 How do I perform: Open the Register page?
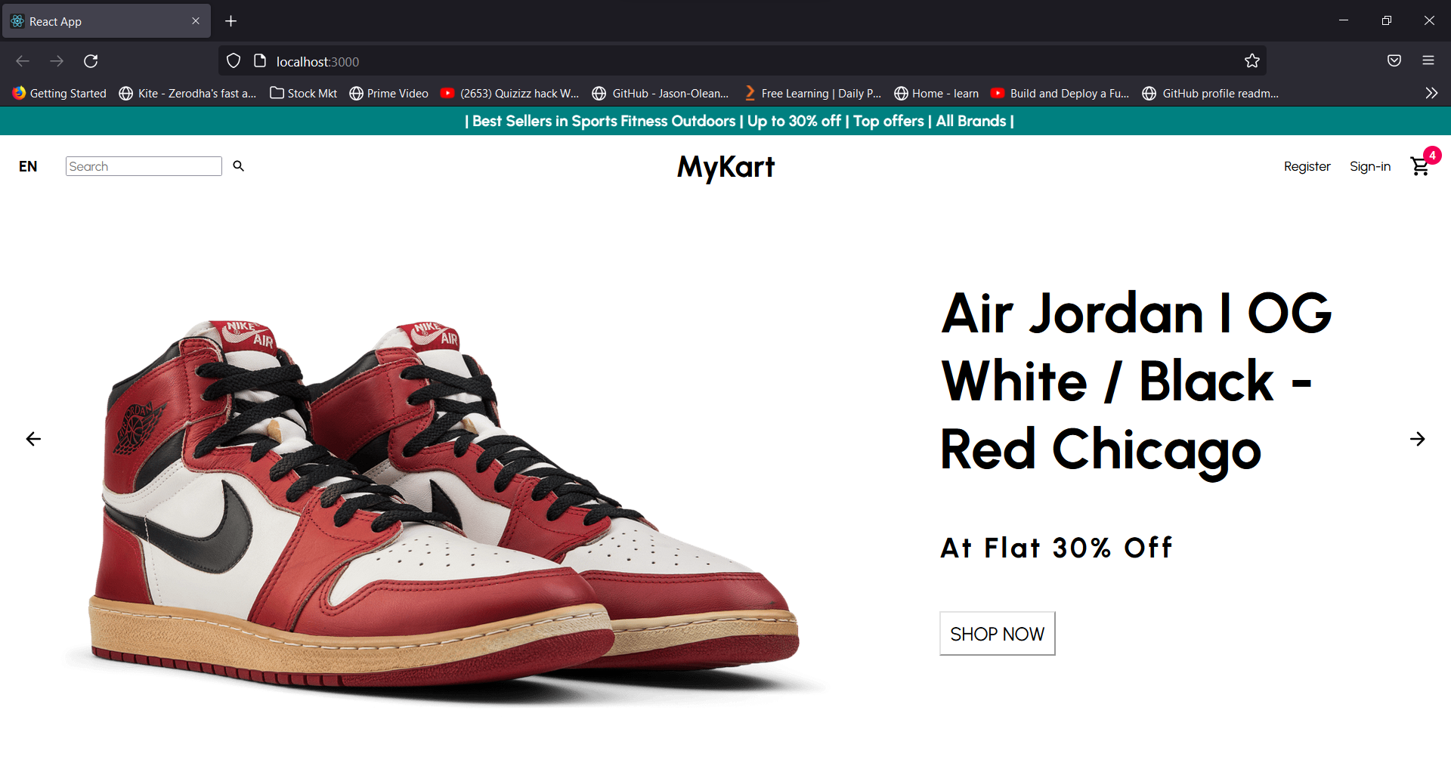coord(1307,167)
